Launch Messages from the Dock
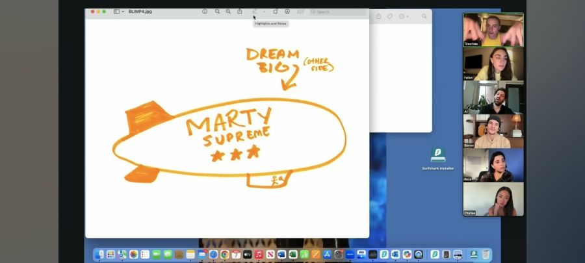 (168, 255)
